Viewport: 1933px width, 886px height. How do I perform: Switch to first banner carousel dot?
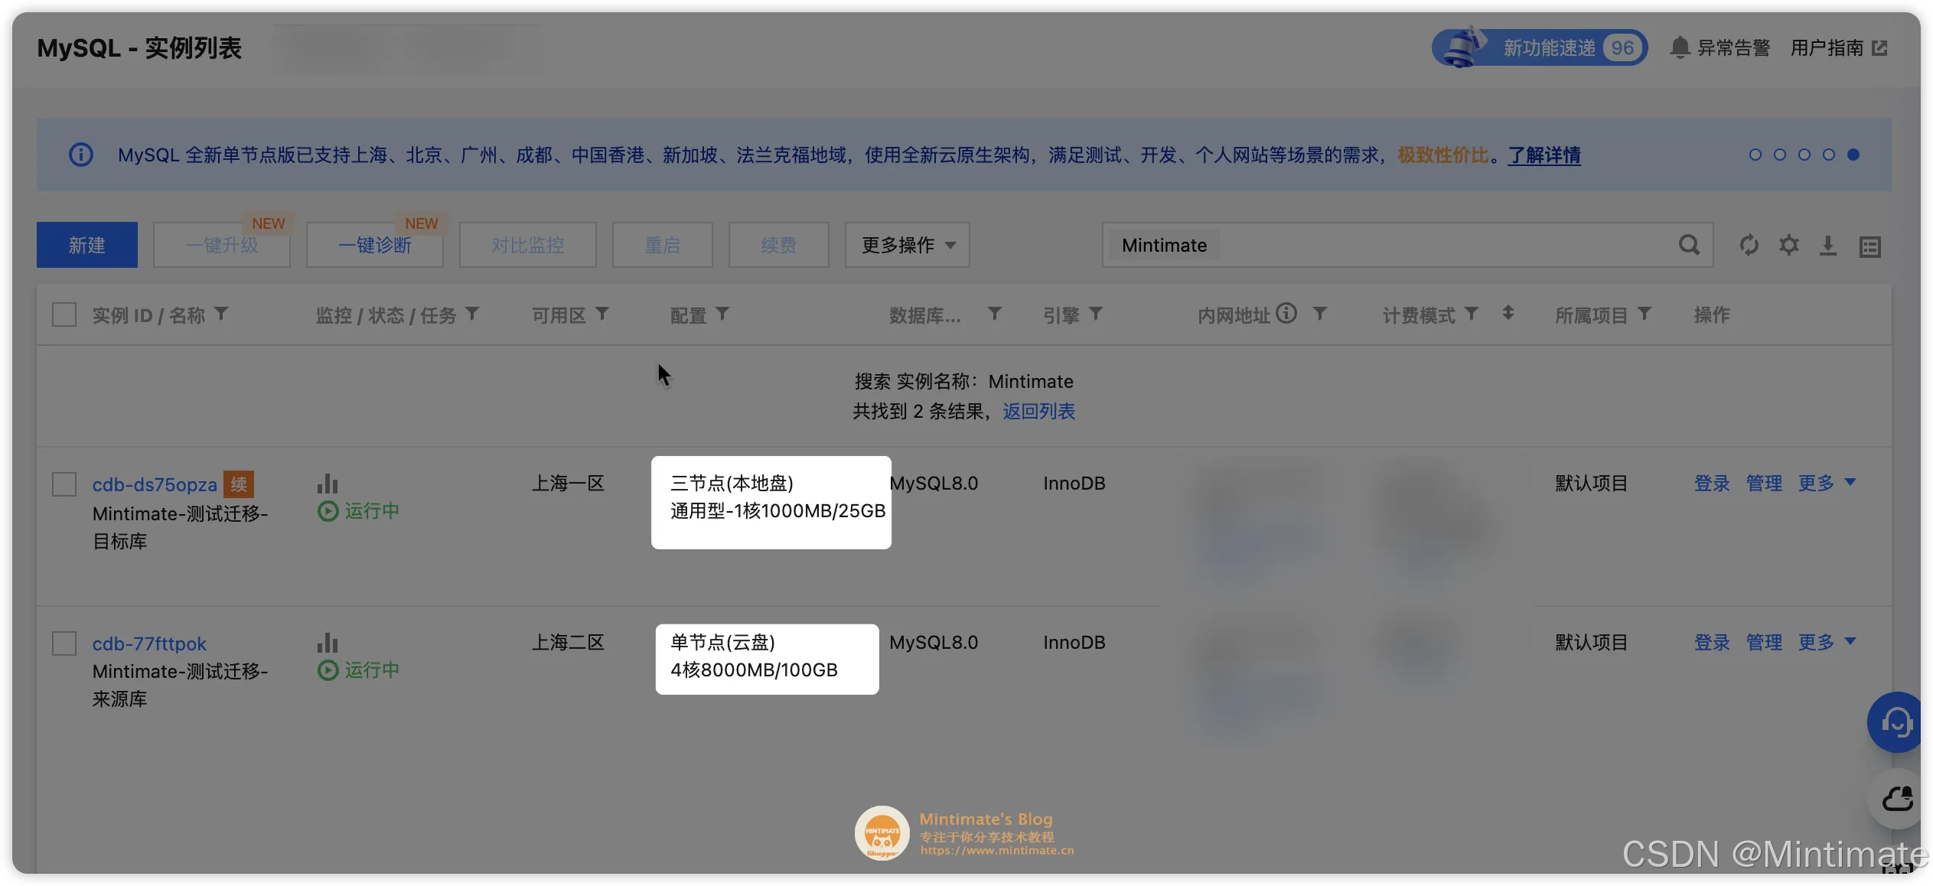[1755, 155]
